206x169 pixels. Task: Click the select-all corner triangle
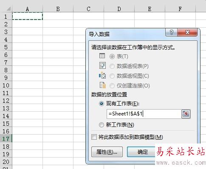point(8,9)
